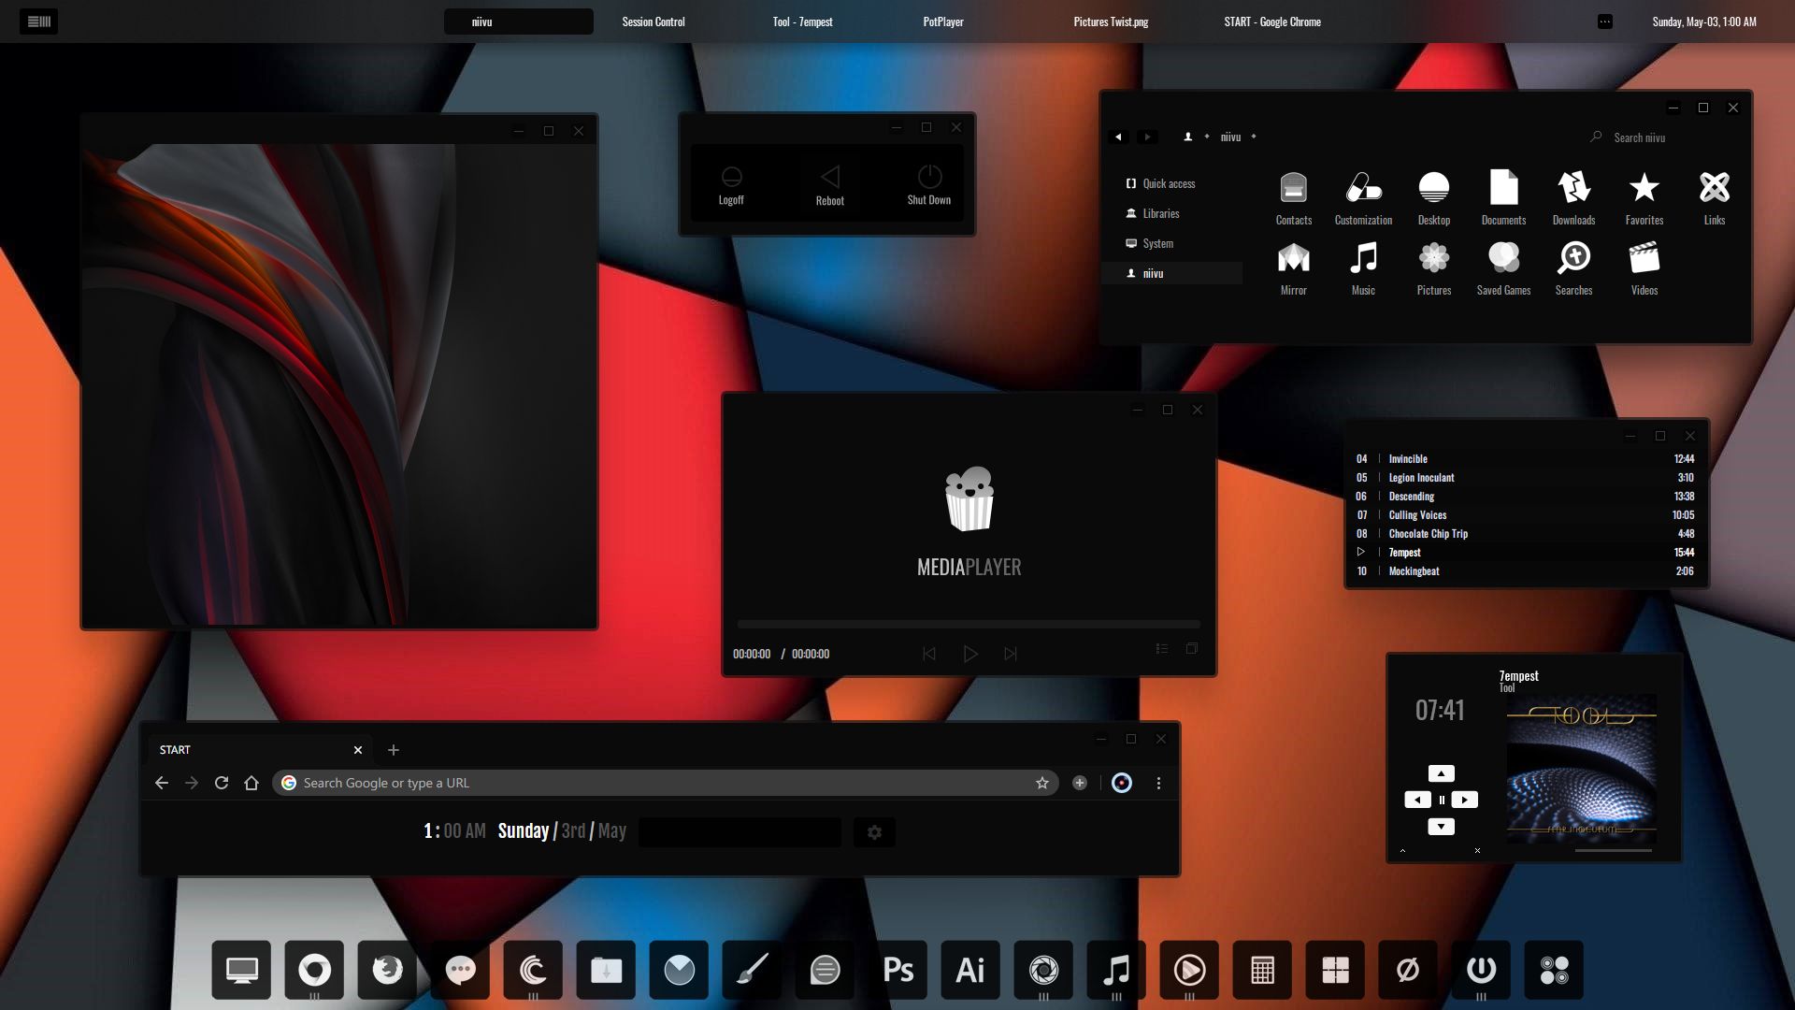Open the Downloads folder

tap(1573, 196)
